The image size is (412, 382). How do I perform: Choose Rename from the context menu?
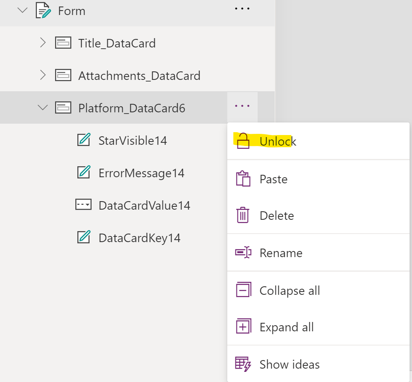[281, 253]
